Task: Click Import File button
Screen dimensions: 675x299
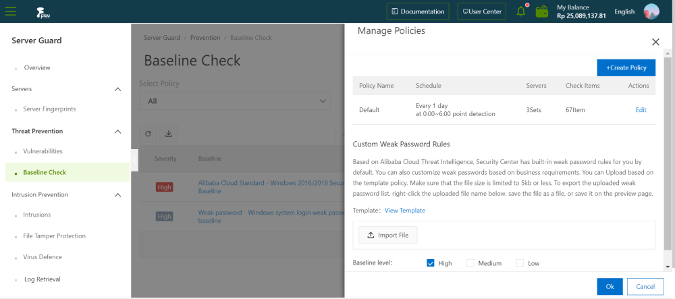Action: (x=388, y=236)
